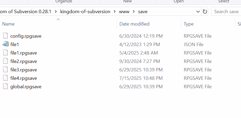This screenshot has width=241, height=118.
Task: Open the address bar history dropdown
Action: tap(198, 12)
